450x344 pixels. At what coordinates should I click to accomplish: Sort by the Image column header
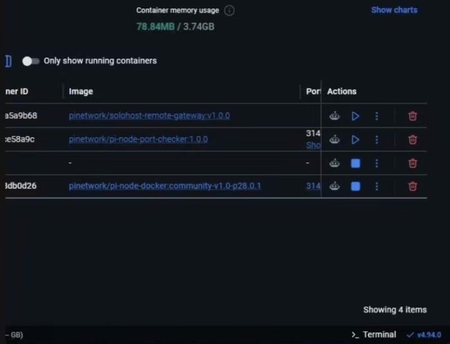[x=81, y=91]
